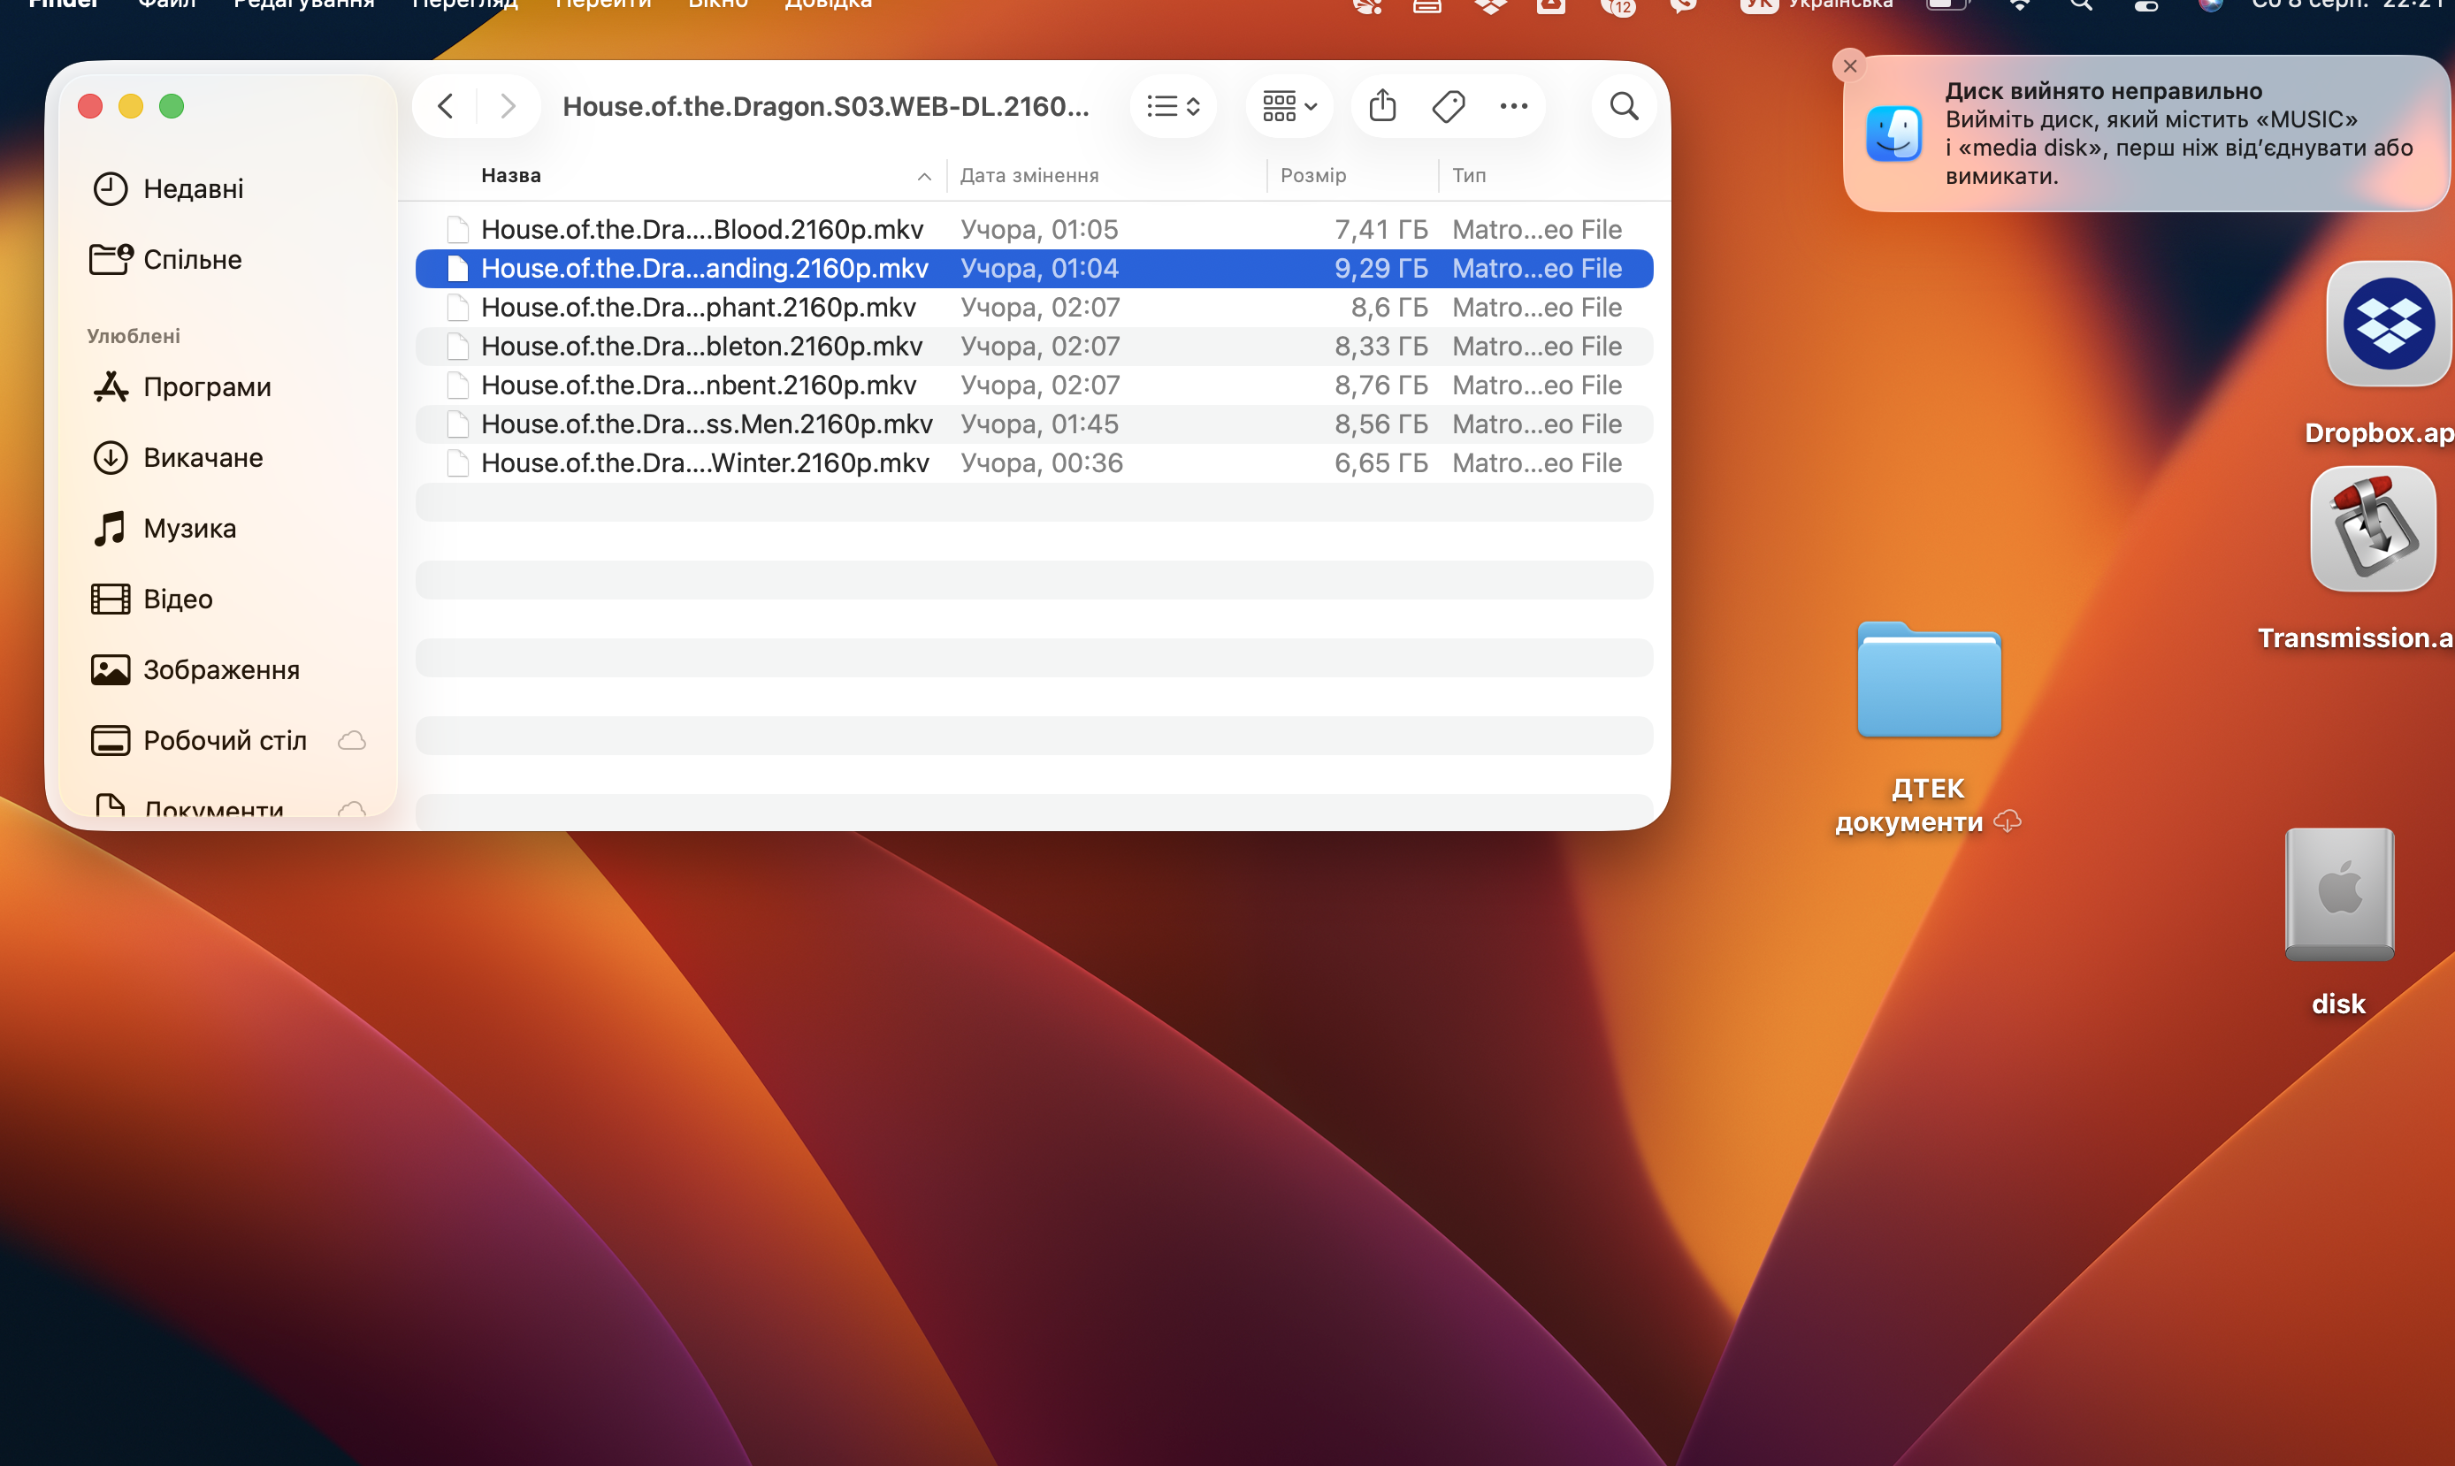This screenshot has width=2455, height=1466.
Task: Open the list view switcher dropdown
Action: click(x=1174, y=106)
